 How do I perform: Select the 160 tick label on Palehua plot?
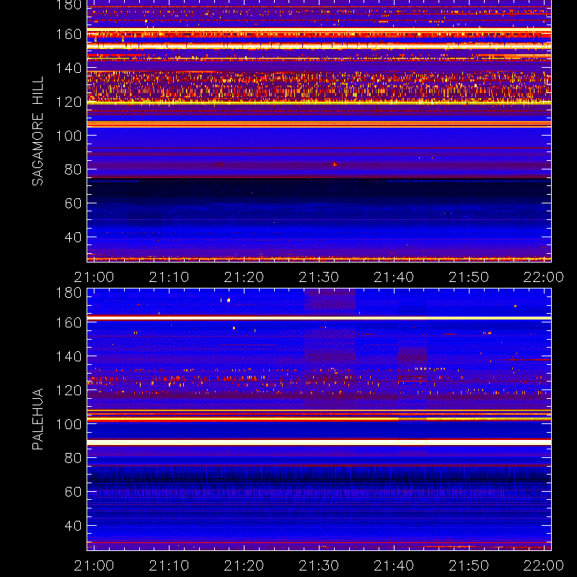point(69,322)
